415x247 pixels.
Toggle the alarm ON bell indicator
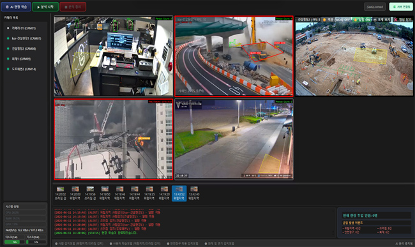click(x=362, y=20)
